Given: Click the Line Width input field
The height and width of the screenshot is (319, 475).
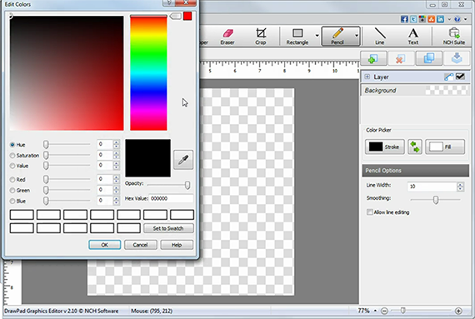Looking at the screenshot, I should (432, 187).
